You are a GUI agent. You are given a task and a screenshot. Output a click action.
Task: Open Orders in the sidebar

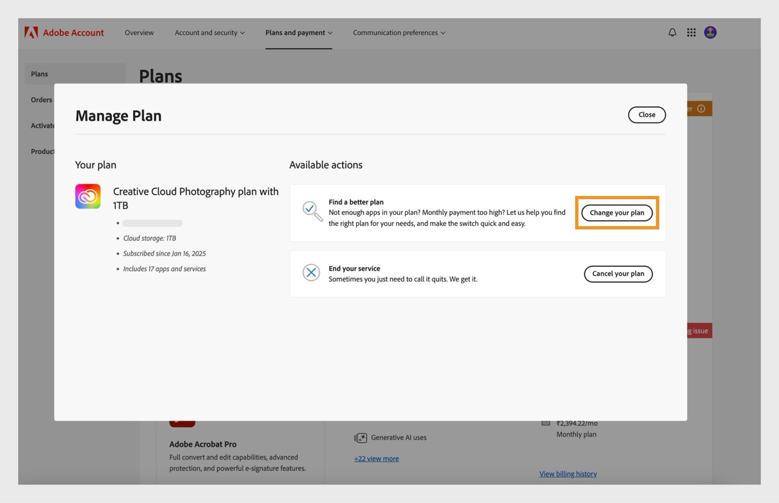(x=41, y=100)
